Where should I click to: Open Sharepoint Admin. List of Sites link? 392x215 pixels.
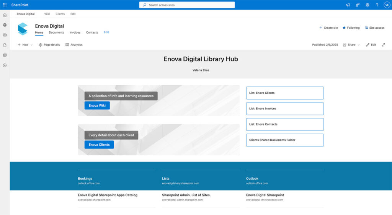click(186, 195)
